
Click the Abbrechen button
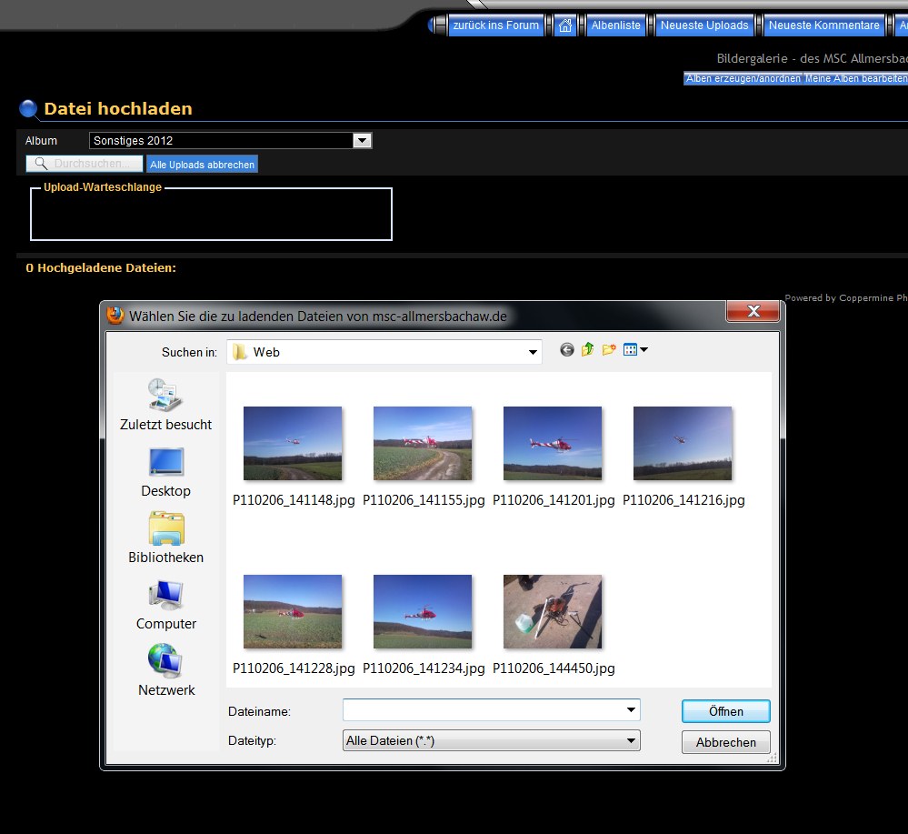pyautogui.click(x=725, y=742)
